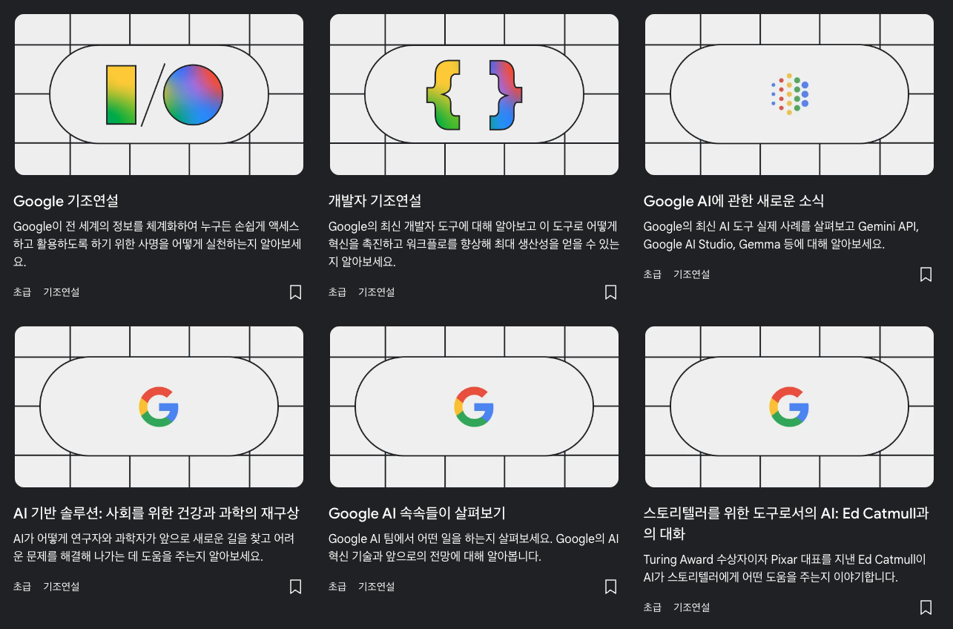
Task: Open the 개발자 기조연설 title link
Action: (375, 201)
